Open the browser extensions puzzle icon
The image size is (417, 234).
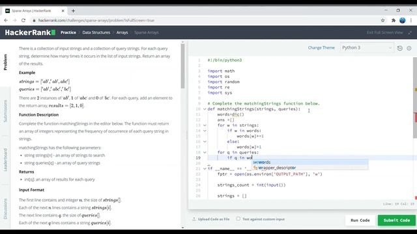(394, 20)
